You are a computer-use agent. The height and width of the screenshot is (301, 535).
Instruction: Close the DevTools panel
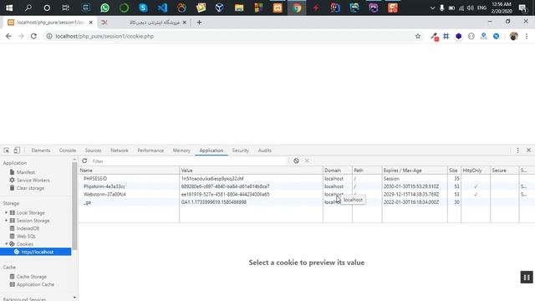528,150
